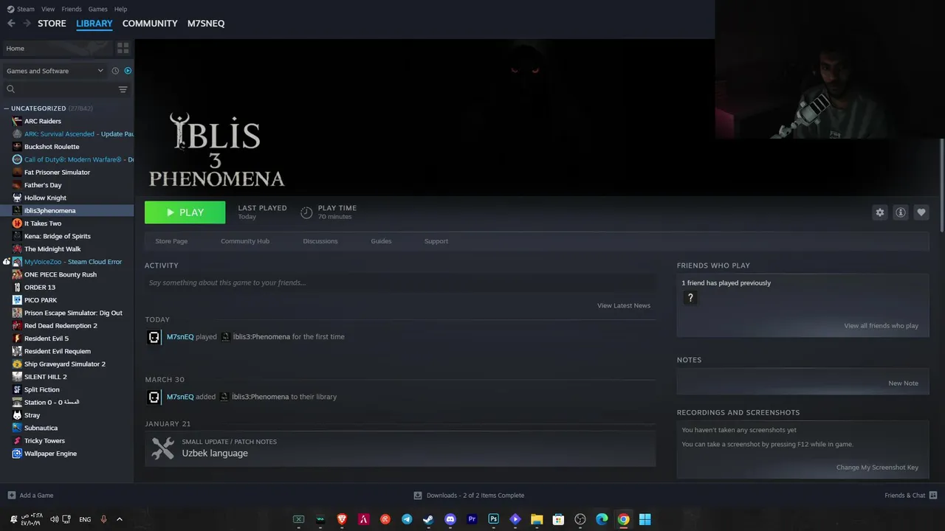The width and height of the screenshot is (945, 531).
Task: Open the Support tab
Action: pyautogui.click(x=436, y=241)
